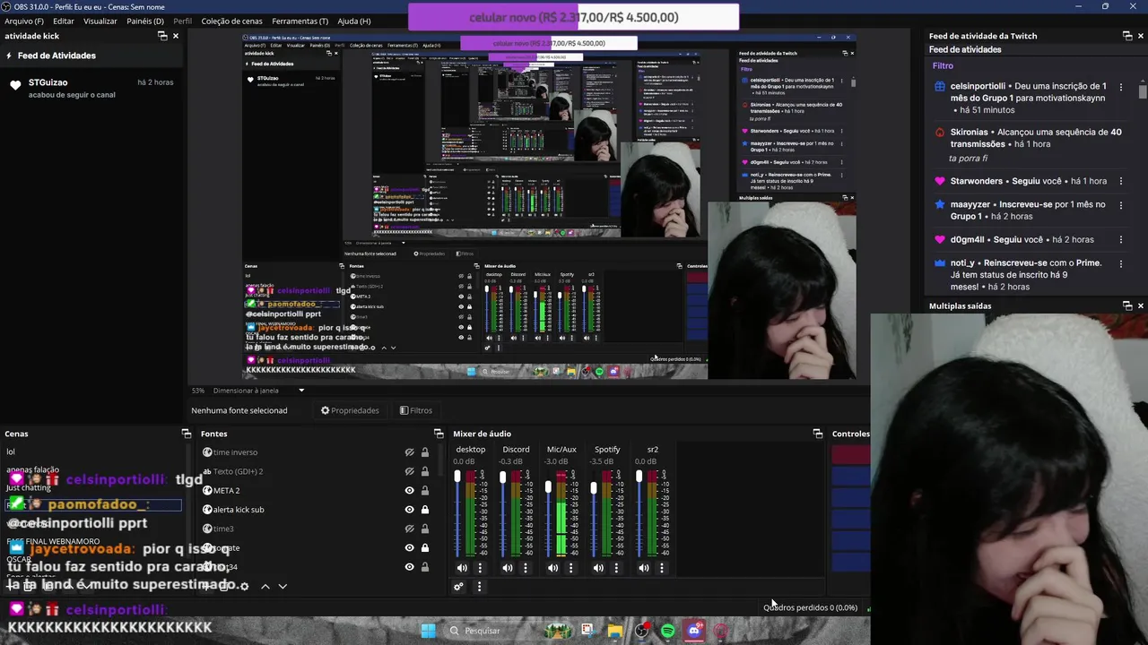This screenshot has height=645, width=1148.
Task: Open File Explorer from the taskbar
Action: click(614, 631)
